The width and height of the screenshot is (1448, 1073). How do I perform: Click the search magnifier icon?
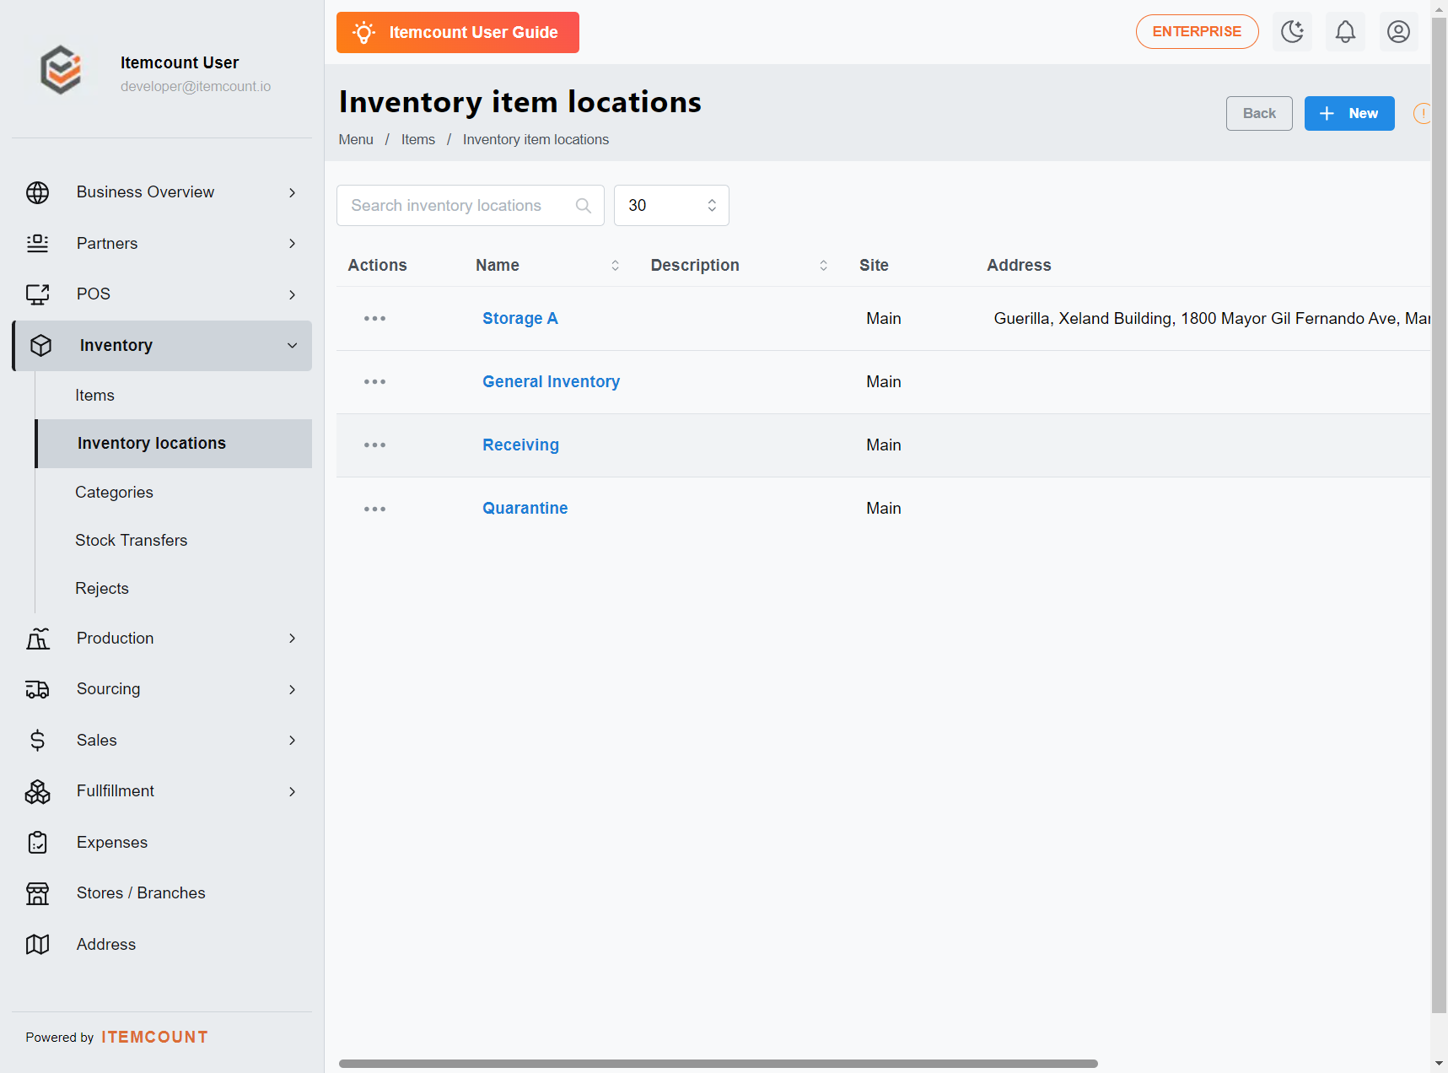tap(583, 206)
